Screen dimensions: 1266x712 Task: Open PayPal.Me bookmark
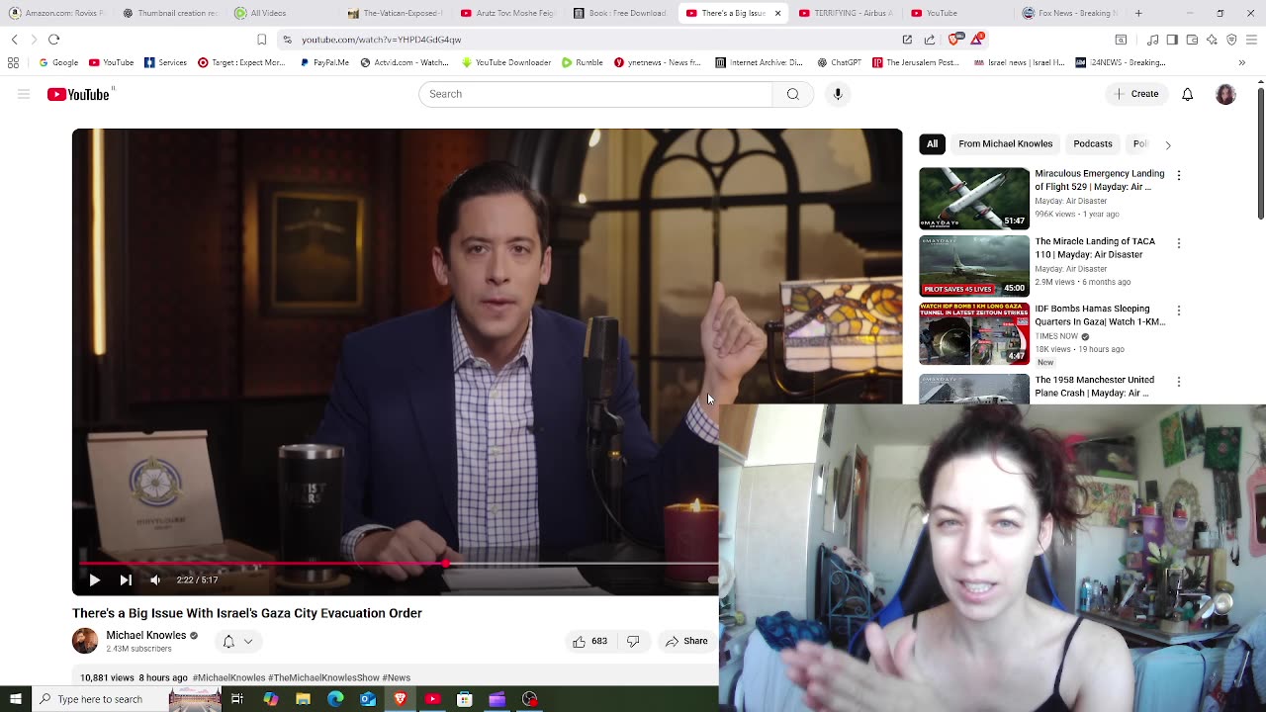click(x=323, y=62)
